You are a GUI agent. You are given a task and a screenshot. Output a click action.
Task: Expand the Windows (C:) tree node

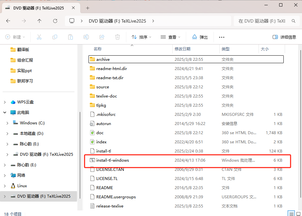click(x=7, y=123)
